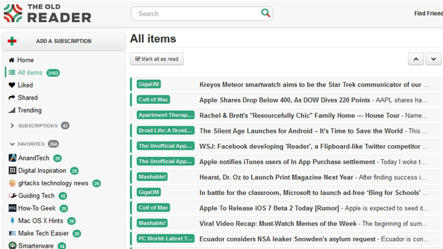The height and width of the screenshot is (249, 443).
Task: Click the Mac OS X Hints favicon
Action: [x=12, y=221]
